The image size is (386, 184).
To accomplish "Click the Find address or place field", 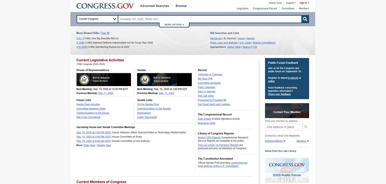I will (x=284, y=127).
